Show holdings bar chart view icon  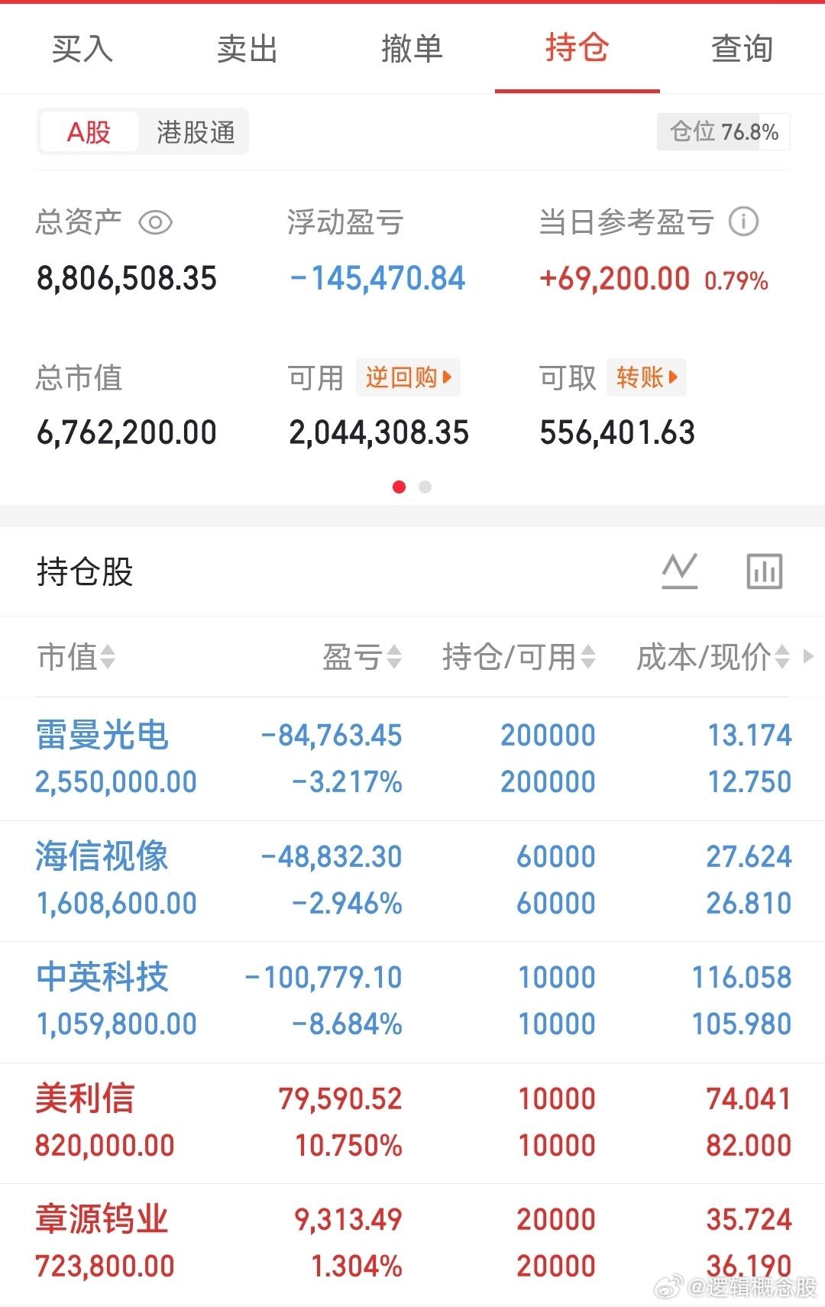764,571
